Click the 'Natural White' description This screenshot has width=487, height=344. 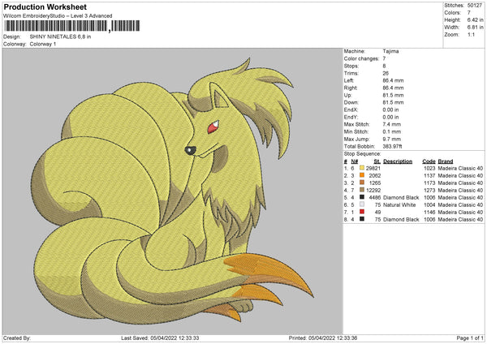[x=399, y=205]
